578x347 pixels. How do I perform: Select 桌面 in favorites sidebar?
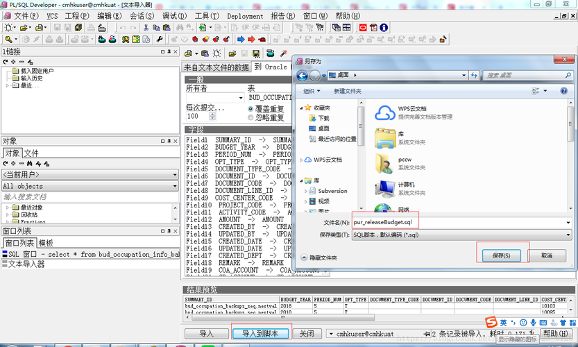click(x=319, y=128)
